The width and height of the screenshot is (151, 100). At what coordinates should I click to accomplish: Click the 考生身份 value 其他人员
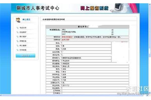(x=66, y=66)
